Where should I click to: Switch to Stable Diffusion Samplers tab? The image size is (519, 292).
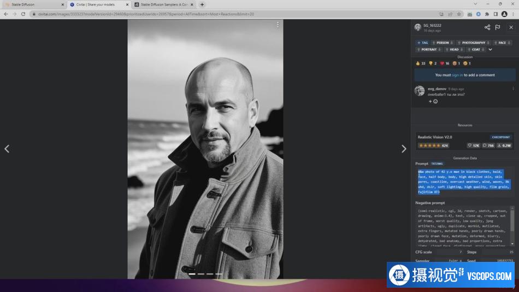pos(164,4)
